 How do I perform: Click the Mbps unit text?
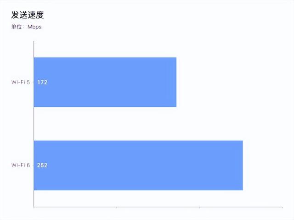[34, 27]
